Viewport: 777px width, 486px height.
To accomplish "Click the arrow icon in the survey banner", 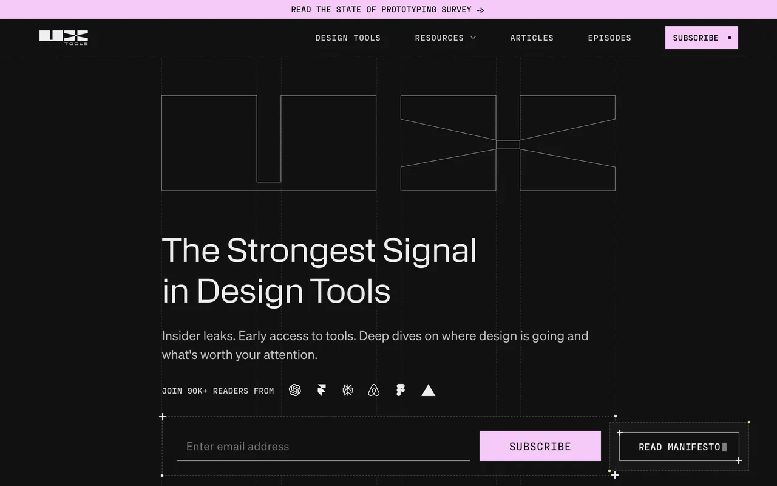I will tap(480, 10).
